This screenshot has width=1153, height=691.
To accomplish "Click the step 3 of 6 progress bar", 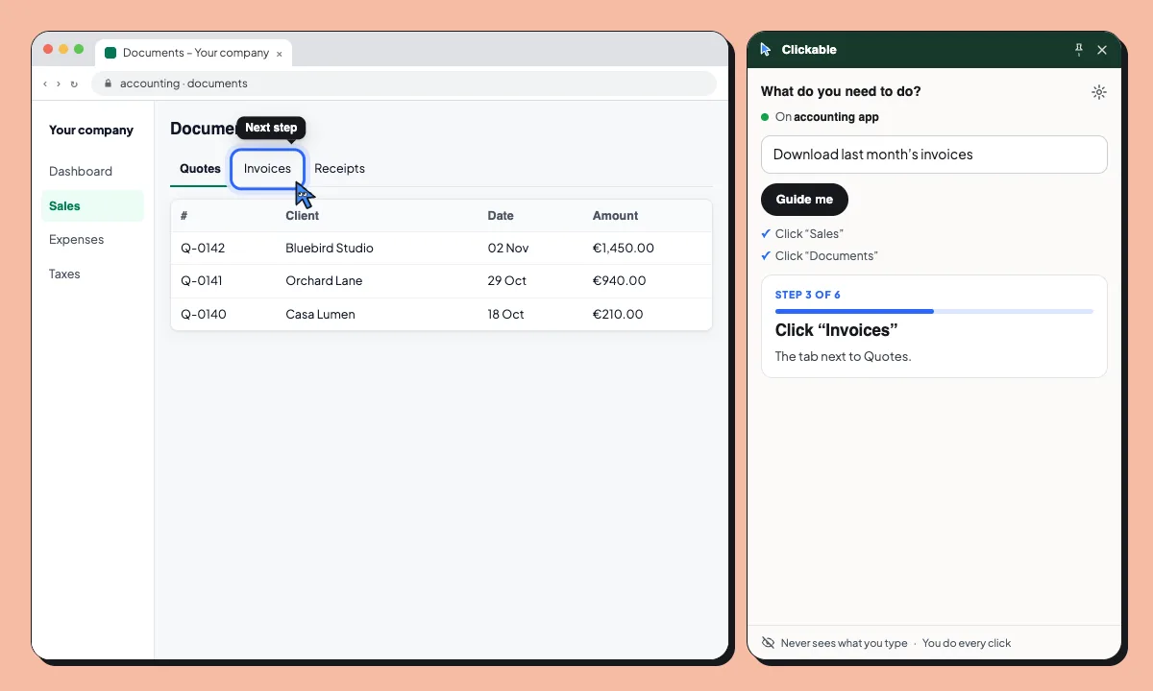I will point(934,311).
